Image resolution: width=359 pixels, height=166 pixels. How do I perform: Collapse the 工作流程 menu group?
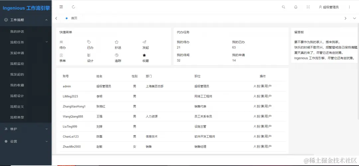[26, 20]
